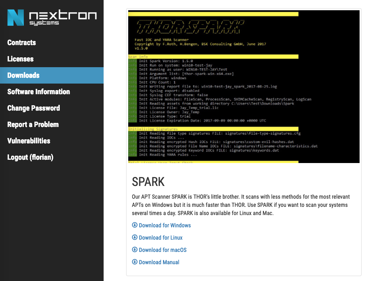
Task: View the Vulnerabilities section
Action: coord(29,141)
